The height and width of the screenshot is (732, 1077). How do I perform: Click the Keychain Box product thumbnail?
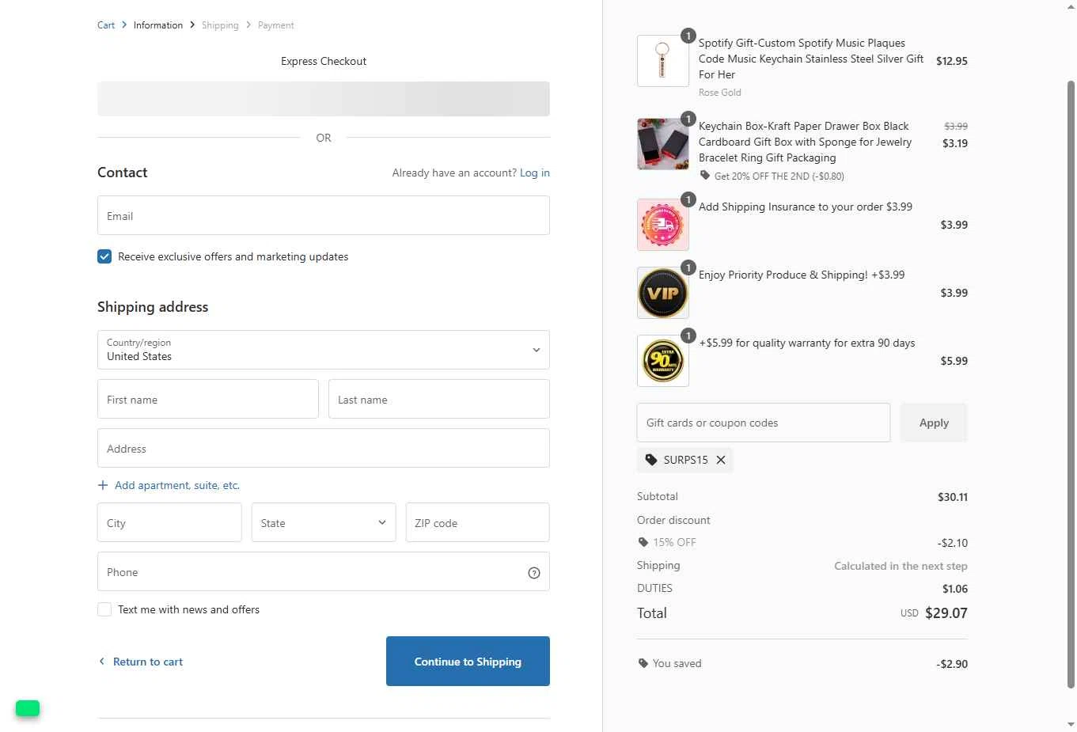pos(662,144)
